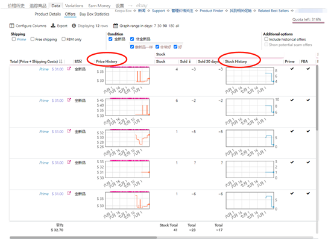
Task: Open the fifth row stock history graph
Action: [x=250, y=200]
